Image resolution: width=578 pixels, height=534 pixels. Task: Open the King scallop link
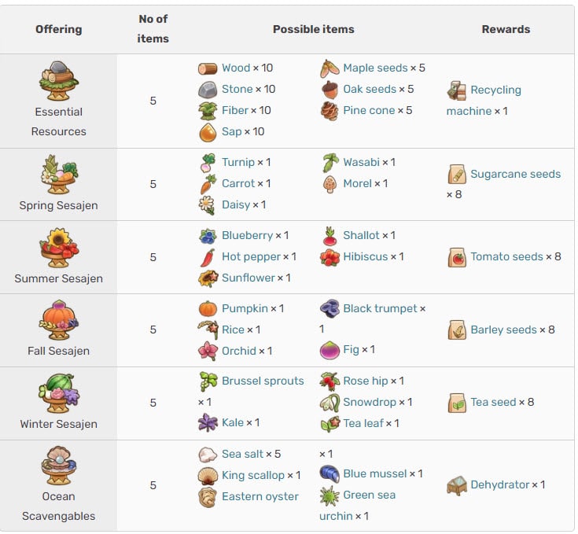[x=253, y=475]
